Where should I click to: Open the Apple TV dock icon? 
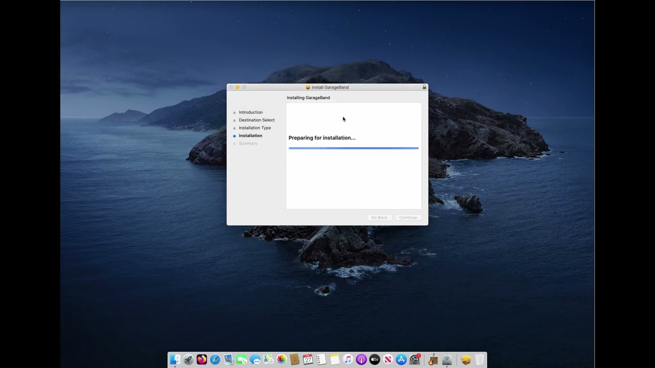coord(375,360)
